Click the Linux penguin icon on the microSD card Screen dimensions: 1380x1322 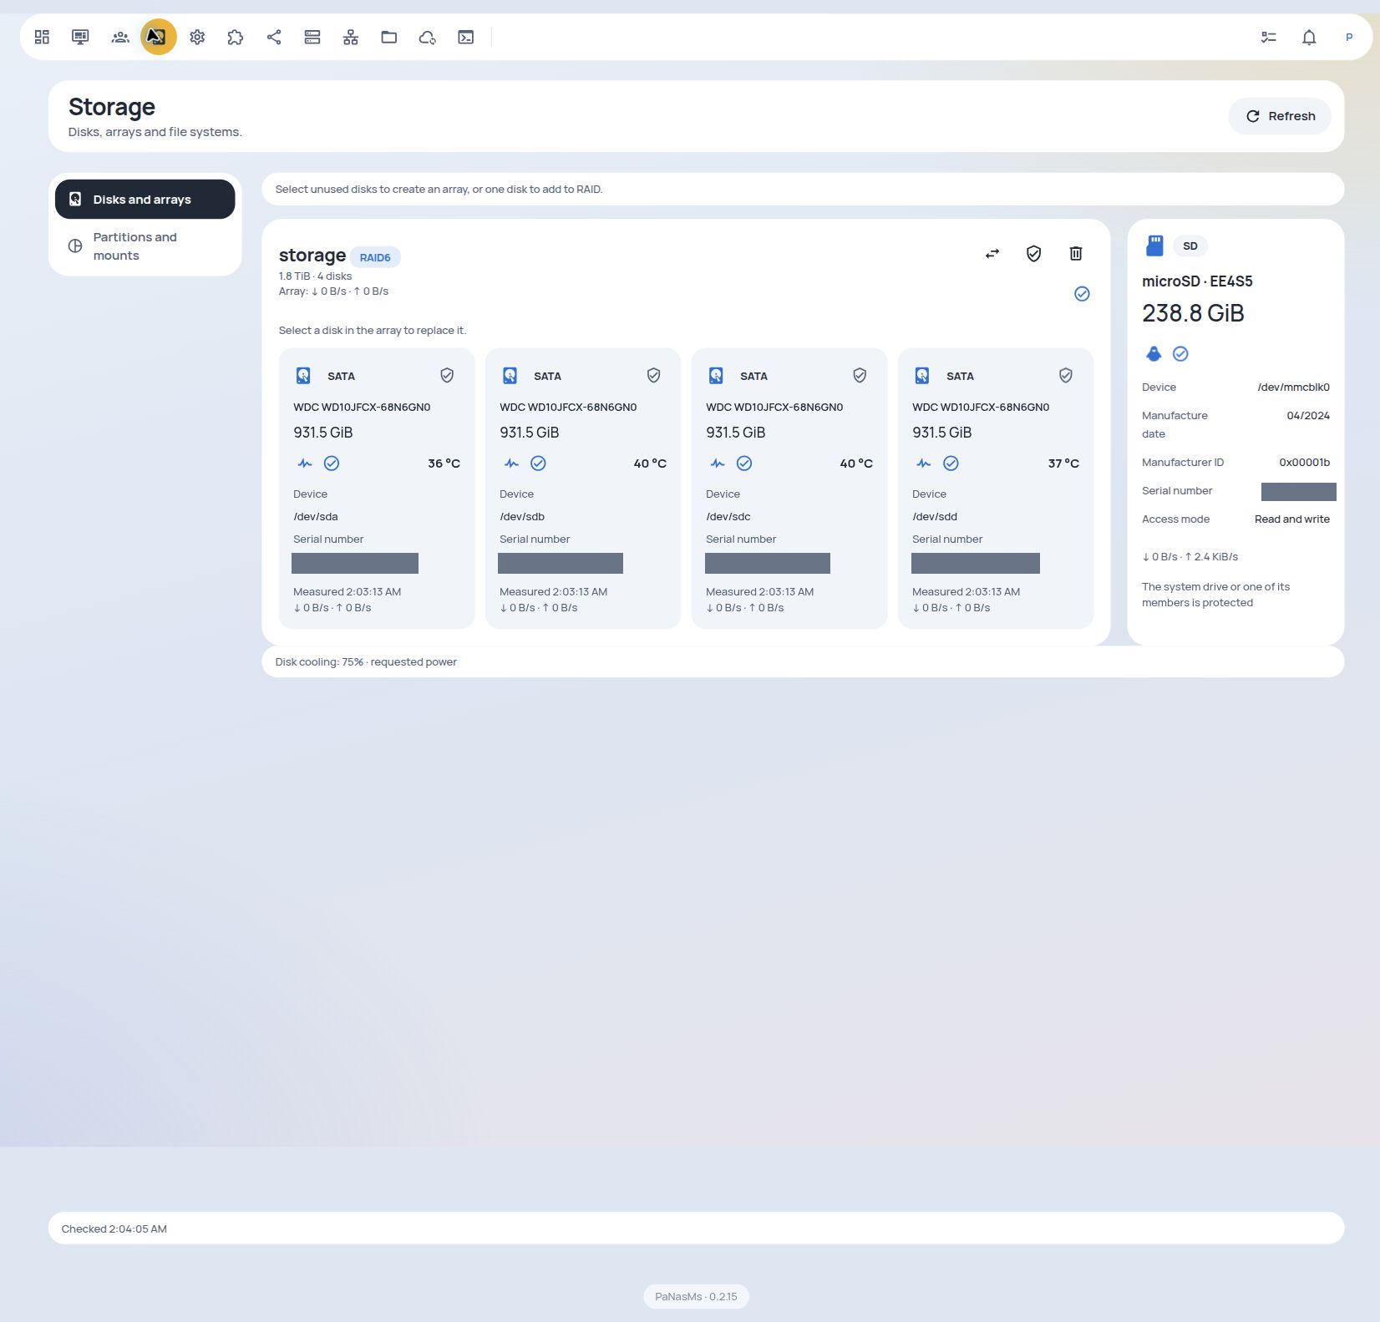click(x=1154, y=354)
